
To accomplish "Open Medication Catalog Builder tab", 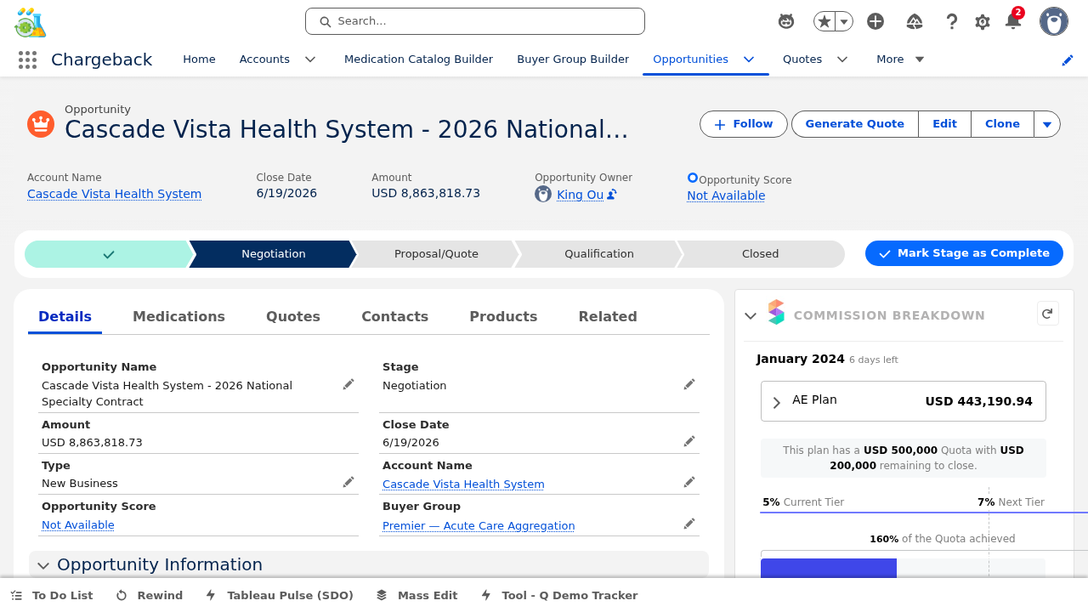I will pos(418,59).
